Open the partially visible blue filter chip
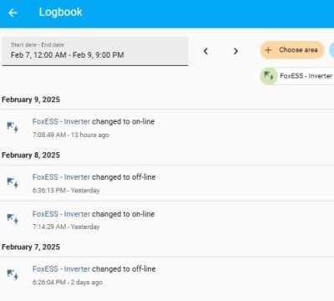 331,50
